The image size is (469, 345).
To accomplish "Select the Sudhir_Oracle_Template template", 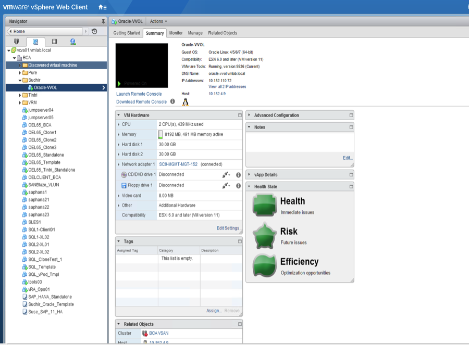I will coord(51,304).
